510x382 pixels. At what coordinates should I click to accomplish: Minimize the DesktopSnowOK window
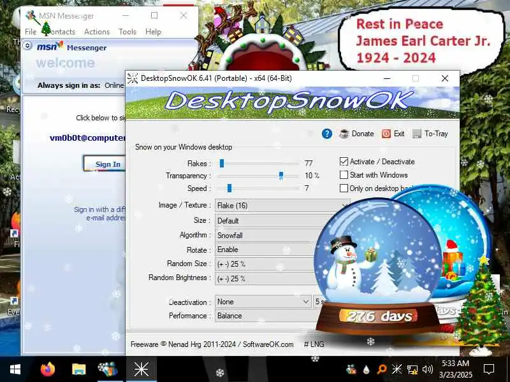(387, 78)
